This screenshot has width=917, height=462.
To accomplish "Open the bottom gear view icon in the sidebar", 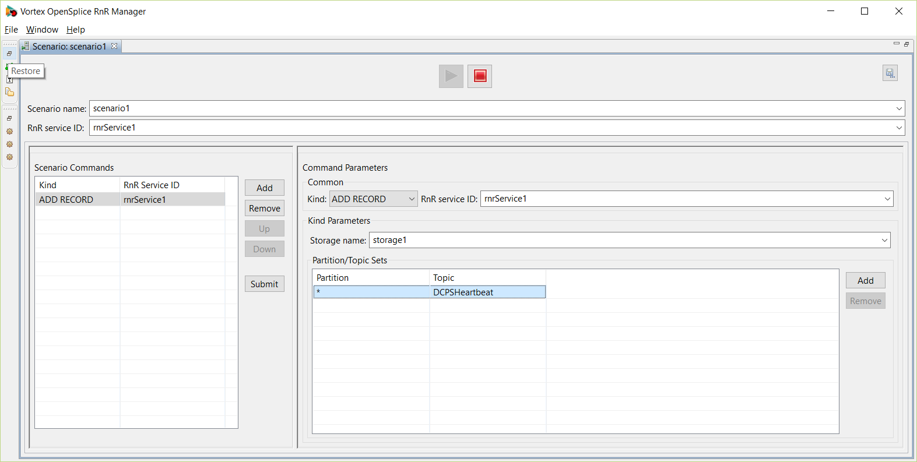I will [x=9, y=157].
